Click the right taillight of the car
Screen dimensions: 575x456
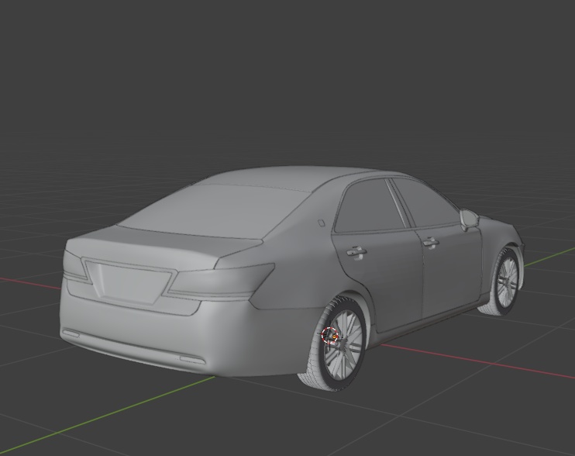pyautogui.click(x=220, y=281)
